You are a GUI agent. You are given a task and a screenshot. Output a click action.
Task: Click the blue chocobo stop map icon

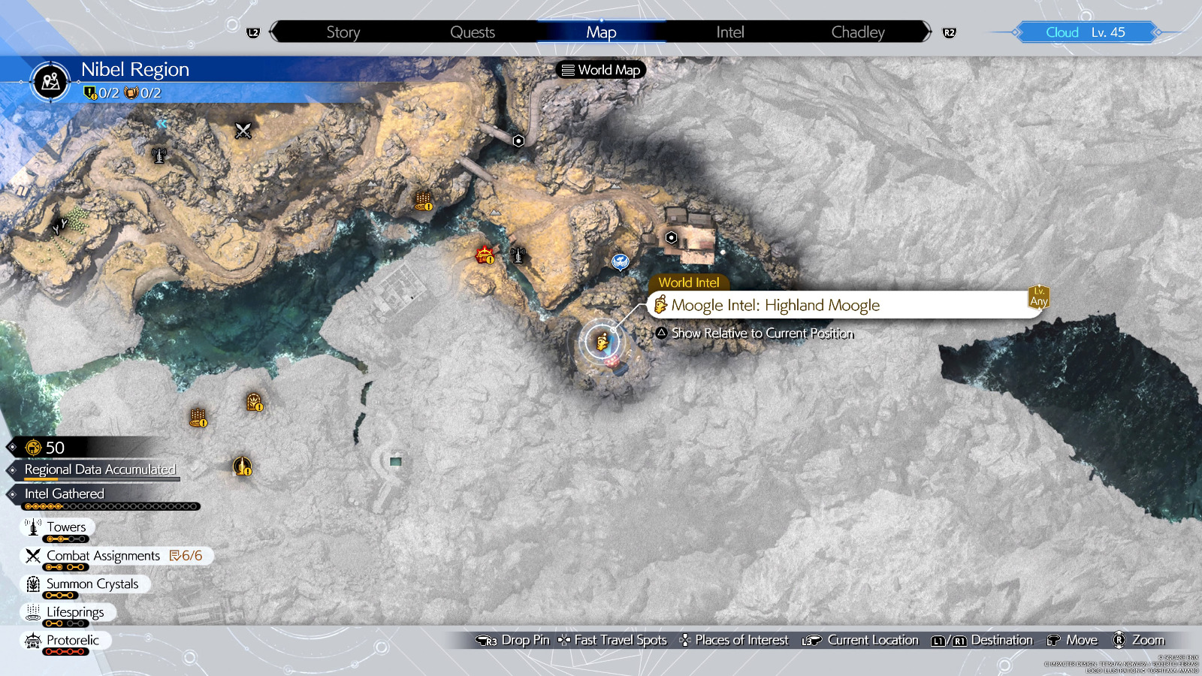[x=620, y=261]
